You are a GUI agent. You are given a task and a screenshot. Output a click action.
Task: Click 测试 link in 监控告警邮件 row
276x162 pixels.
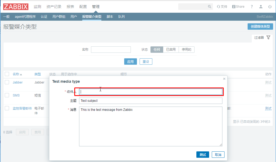click(x=268, y=108)
